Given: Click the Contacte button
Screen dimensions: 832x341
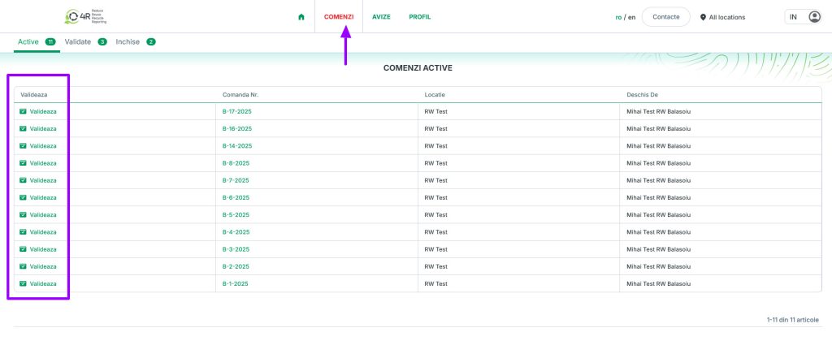Looking at the screenshot, I should (665, 17).
